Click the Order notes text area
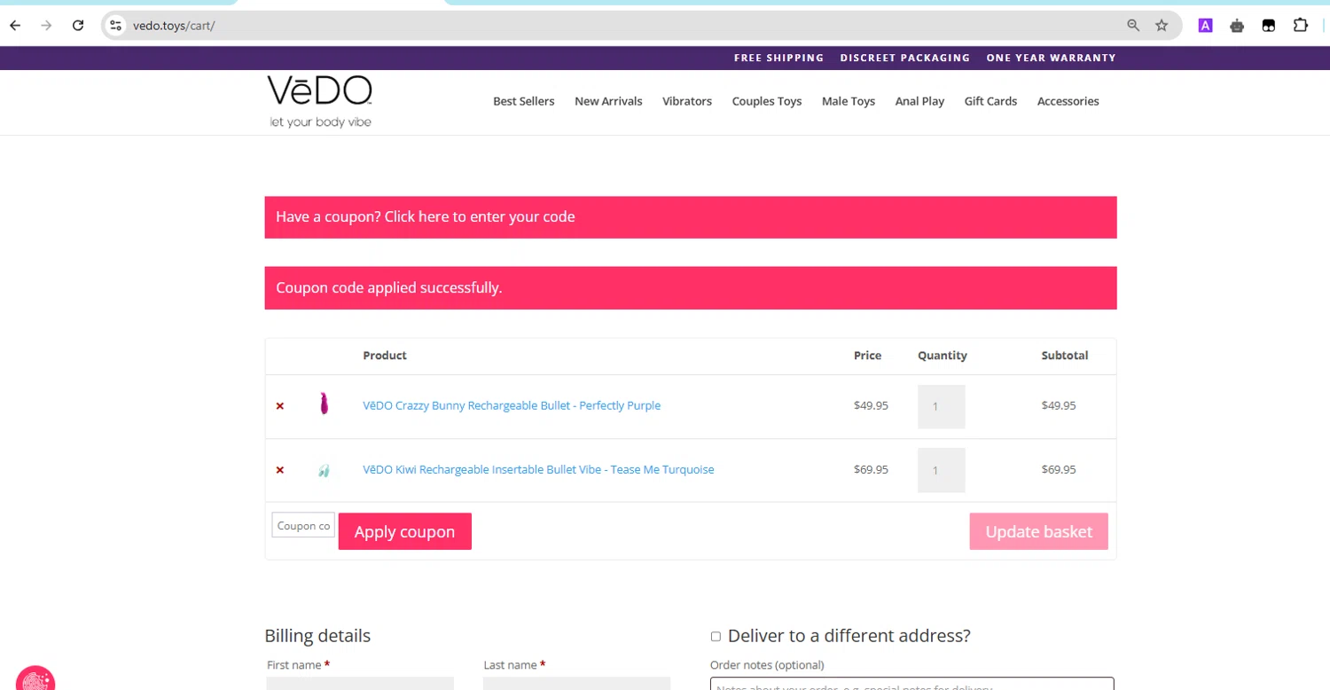 point(912,684)
